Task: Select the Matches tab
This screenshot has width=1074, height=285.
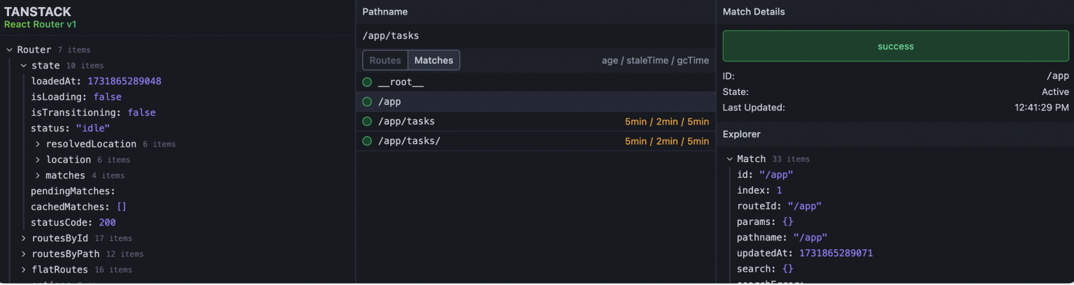Action: 434,61
